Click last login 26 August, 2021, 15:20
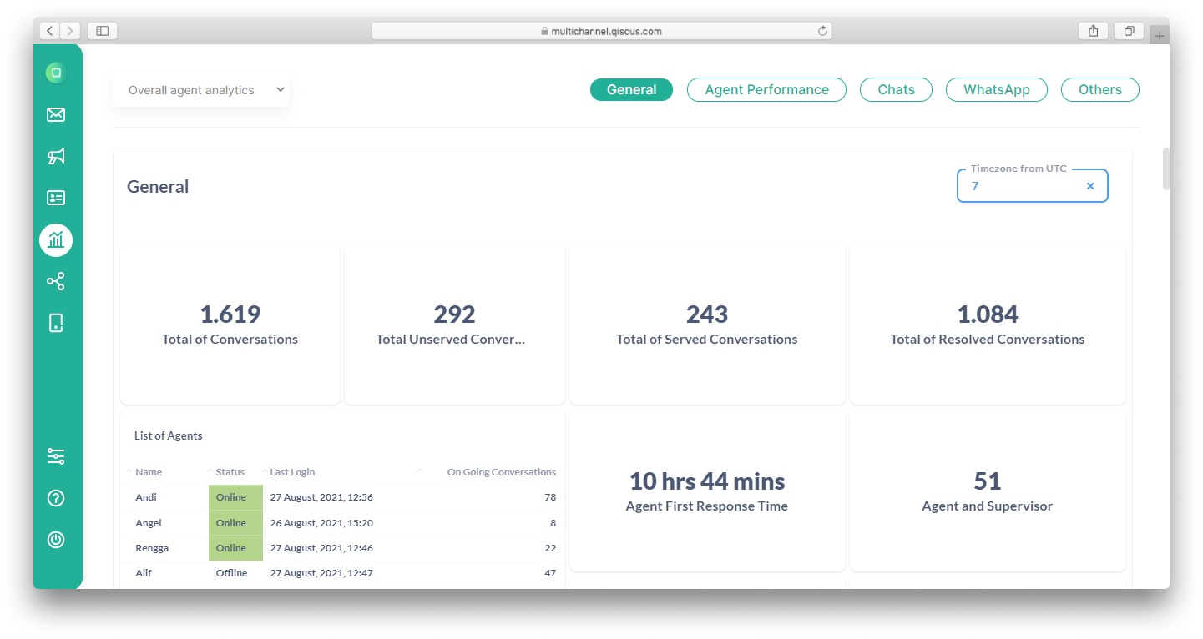 click(321, 523)
